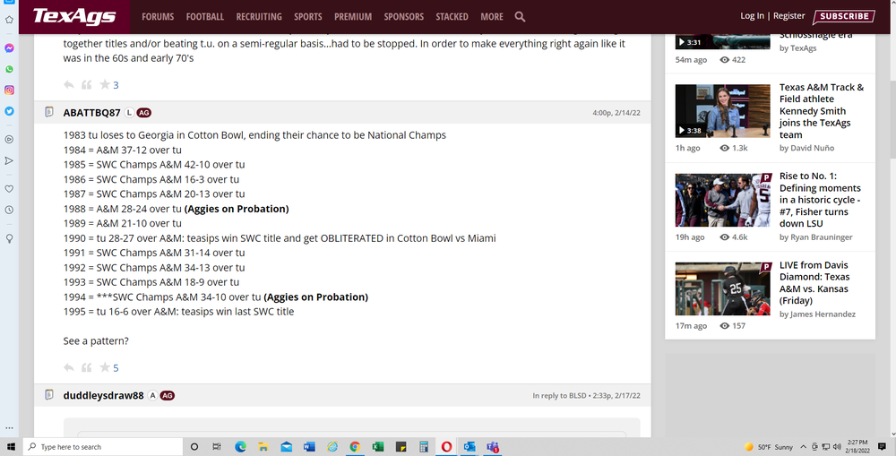Viewport: 896px width, 456px height.
Task: Open WhatsApp from the Opera sidebar
Action: (9, 69)
